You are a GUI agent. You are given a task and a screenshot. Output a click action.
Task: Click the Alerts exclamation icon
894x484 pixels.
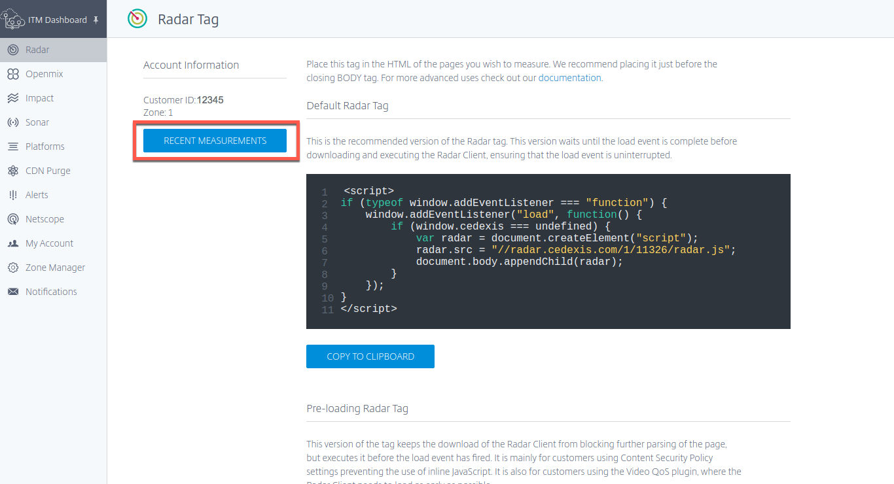tap(13, 195)
